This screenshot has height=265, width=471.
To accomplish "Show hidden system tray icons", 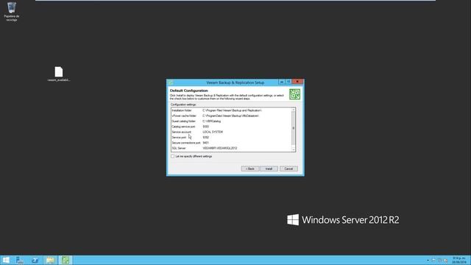I will point(428,260).
